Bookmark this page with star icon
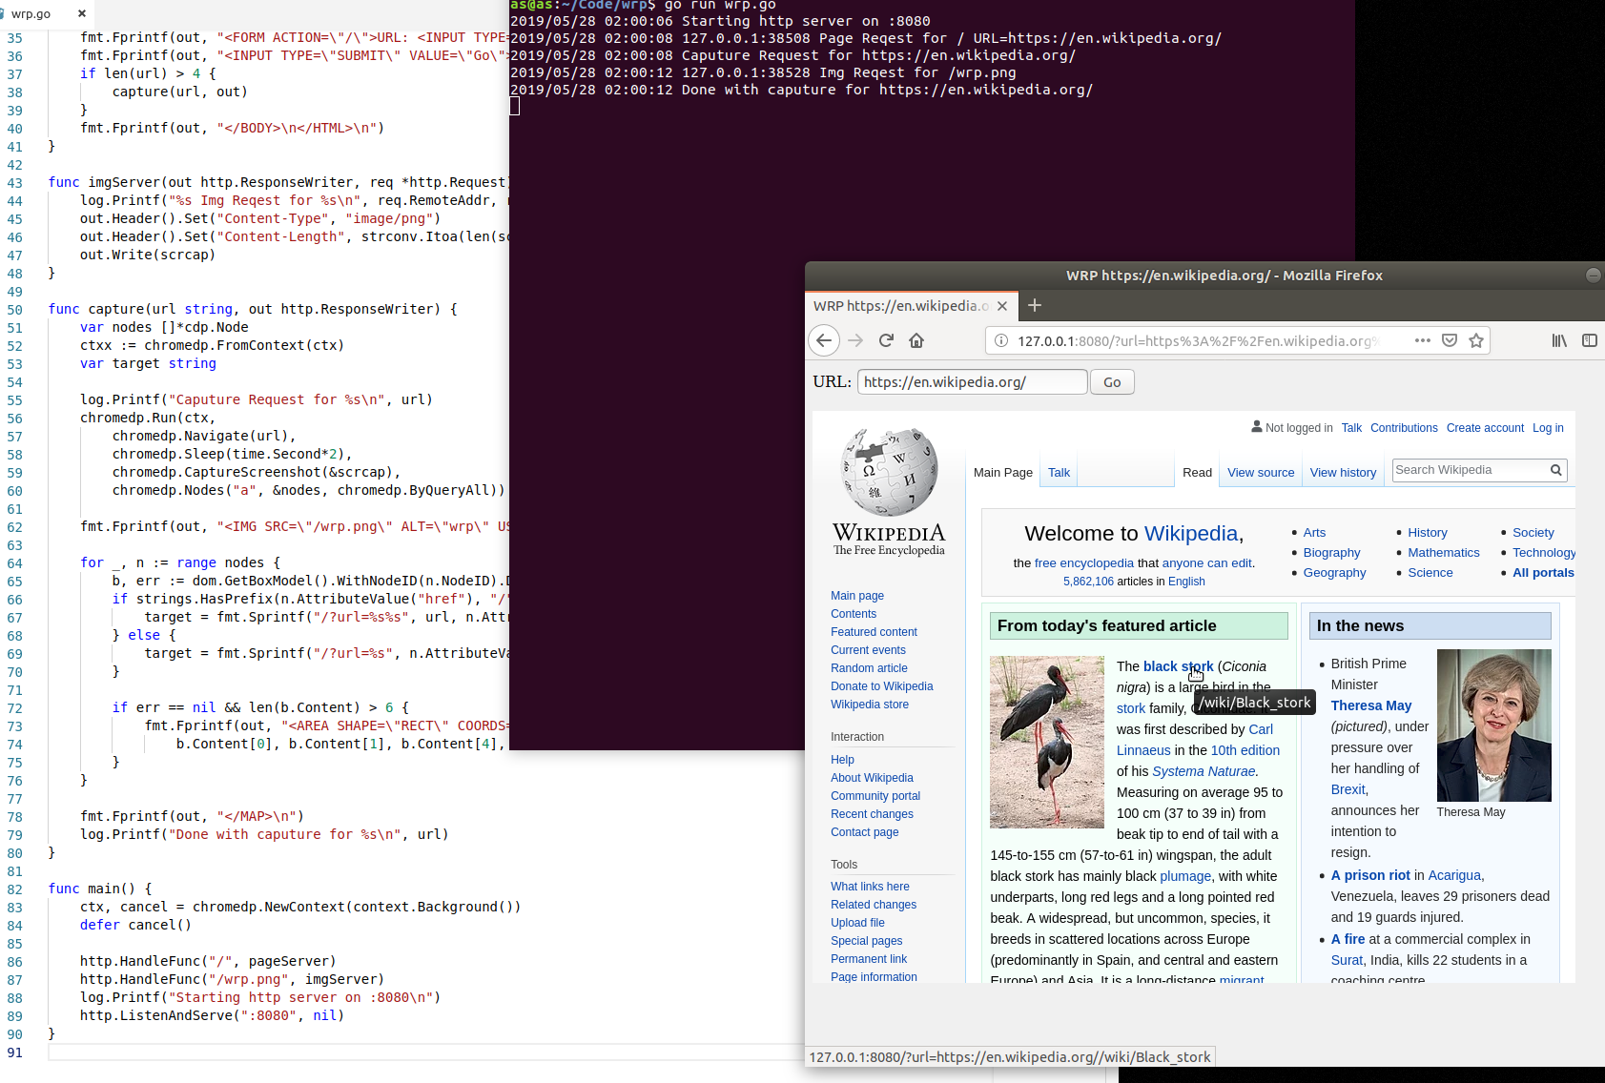 click(x=1476, y=340)
